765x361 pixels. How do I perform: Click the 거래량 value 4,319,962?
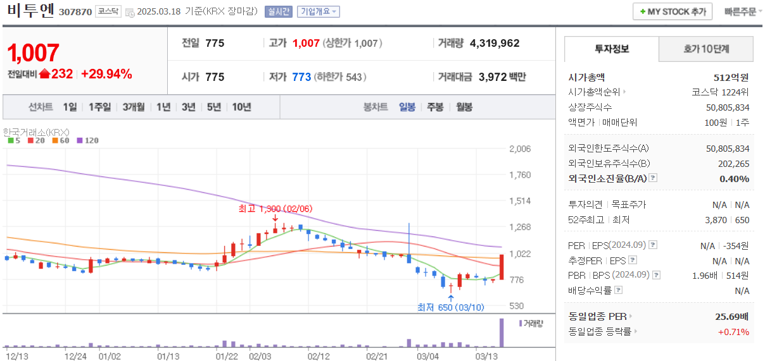pyautogui.click(x=495, y=43)
